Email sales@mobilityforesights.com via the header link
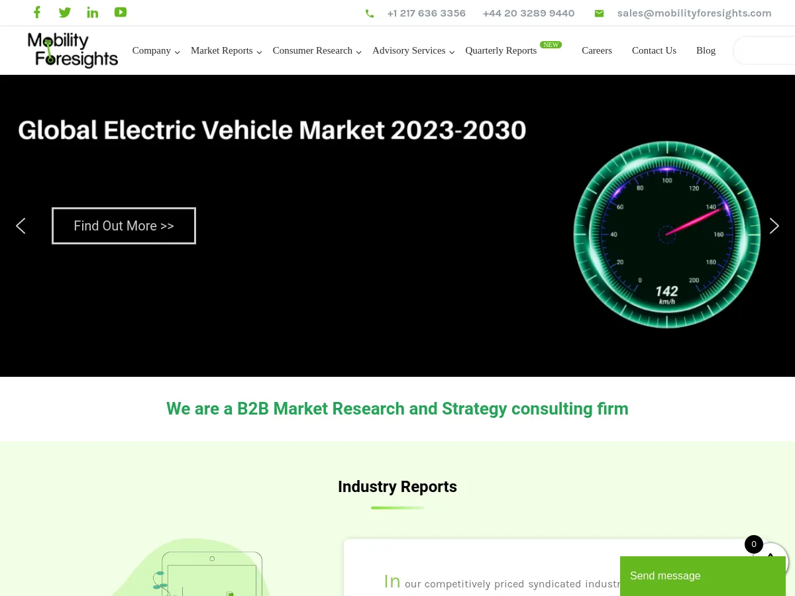Image resolution: width=795 pixels, height=596 pixels. [694, 13]
